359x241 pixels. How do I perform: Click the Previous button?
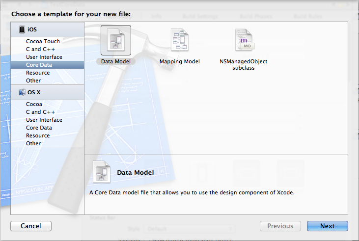280,226
